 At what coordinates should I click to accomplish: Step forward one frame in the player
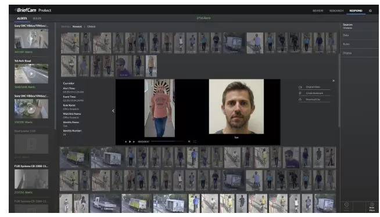[x=134, y=142]
